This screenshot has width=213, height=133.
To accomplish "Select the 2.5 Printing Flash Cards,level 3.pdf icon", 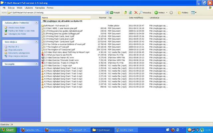I will point(43,42).
